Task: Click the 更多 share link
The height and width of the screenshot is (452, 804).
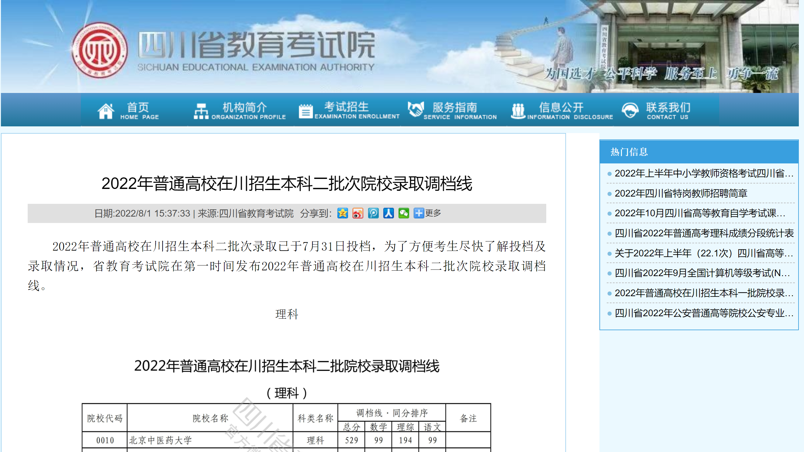Action: click(433, 213)
